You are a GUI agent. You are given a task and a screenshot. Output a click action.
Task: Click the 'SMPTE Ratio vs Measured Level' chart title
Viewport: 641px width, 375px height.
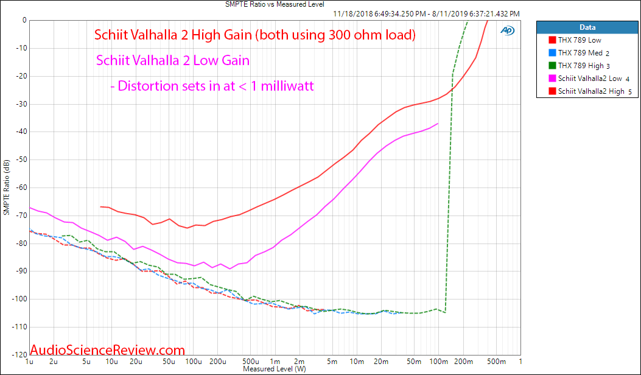coord(275,4)
